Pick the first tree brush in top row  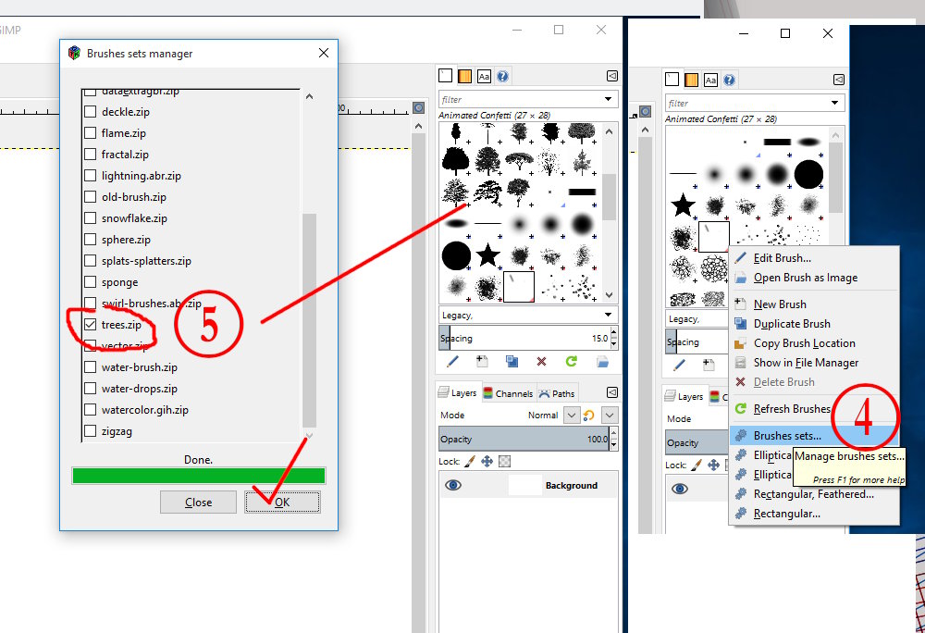[455, 133]
